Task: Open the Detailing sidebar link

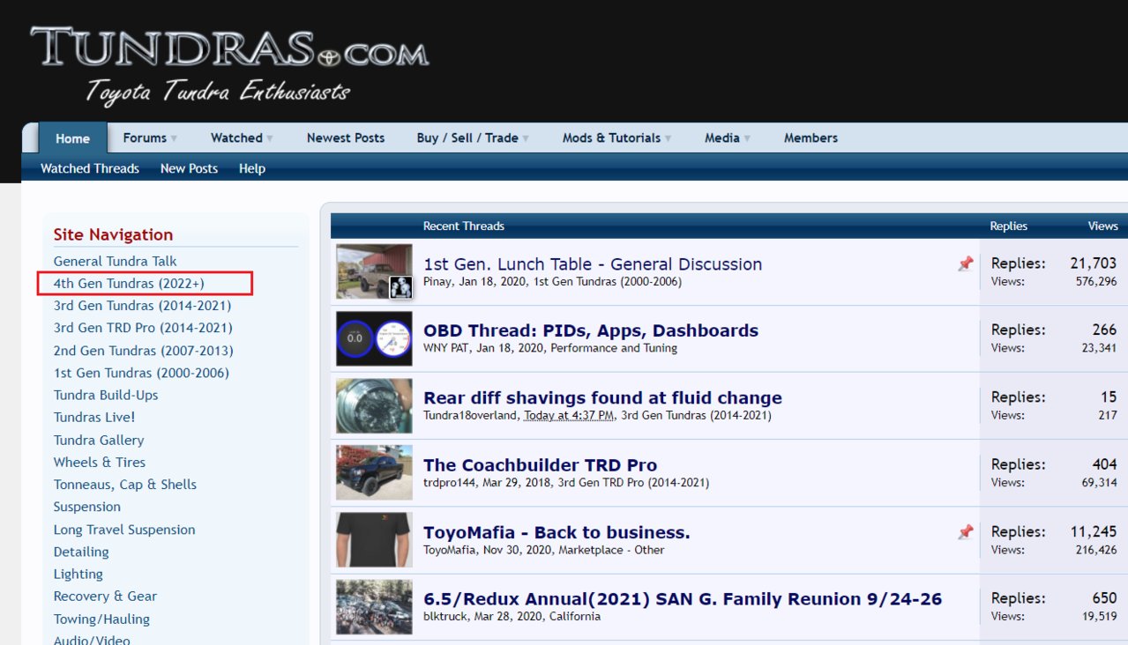Action: tap(81, 552)
